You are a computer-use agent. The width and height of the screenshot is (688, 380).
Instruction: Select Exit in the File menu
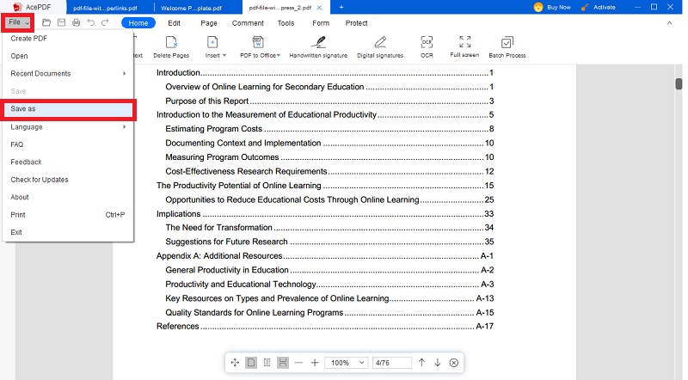click(68, 232)
